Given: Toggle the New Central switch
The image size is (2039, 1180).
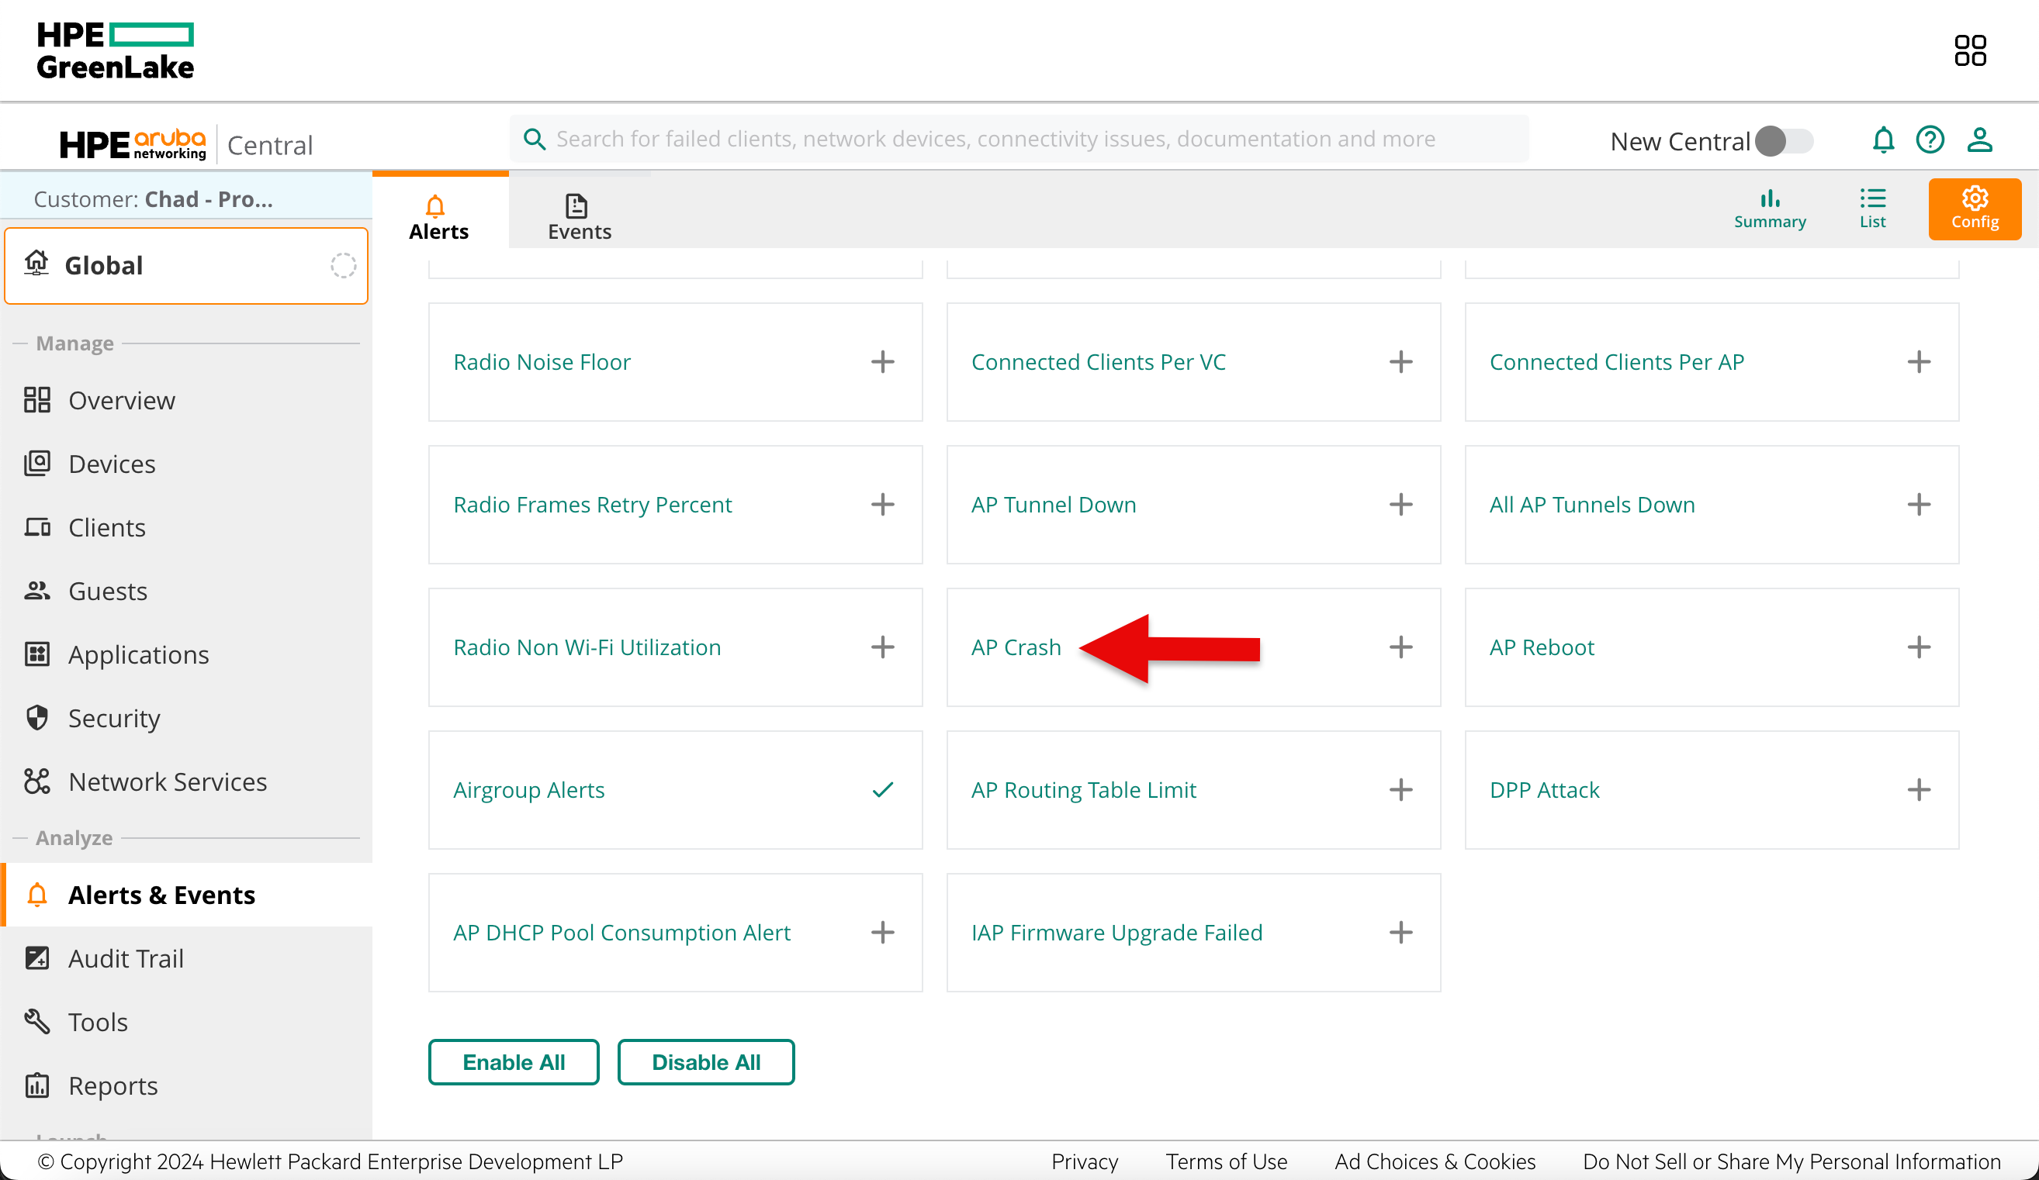Looking at the screenshot, I should coord(1785,141).
